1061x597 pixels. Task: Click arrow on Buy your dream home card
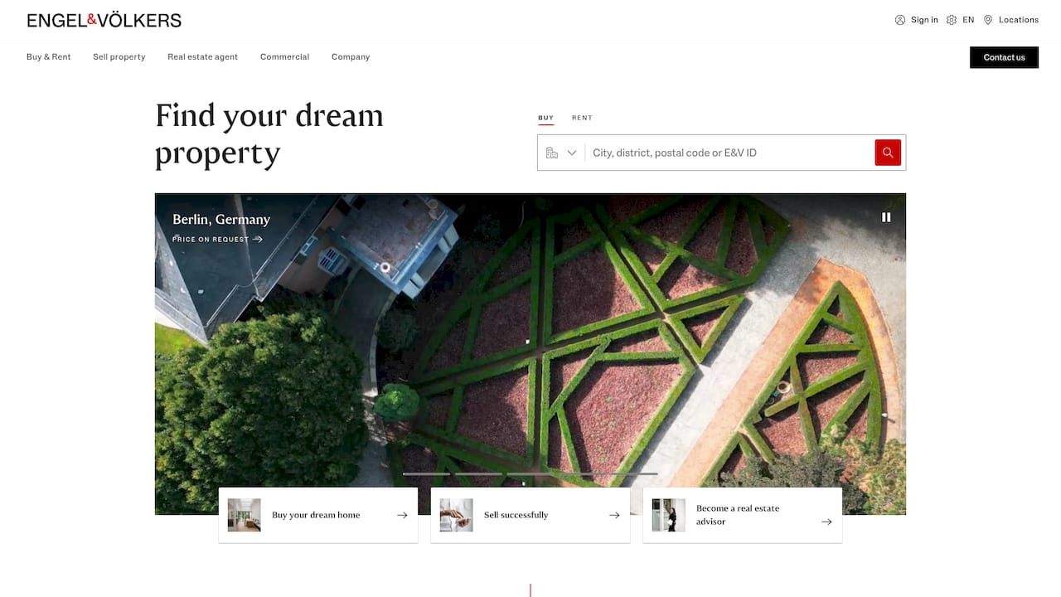click(x=402, y=515)
